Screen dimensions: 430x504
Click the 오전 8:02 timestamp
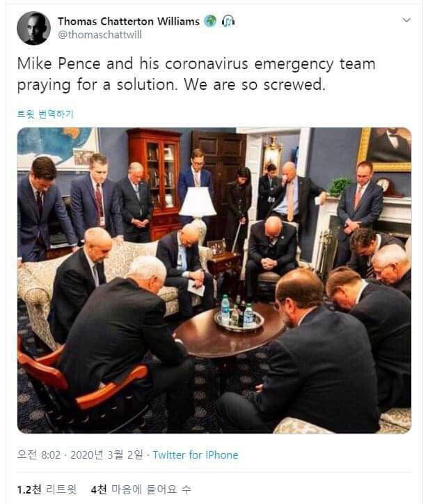(38, 455)
